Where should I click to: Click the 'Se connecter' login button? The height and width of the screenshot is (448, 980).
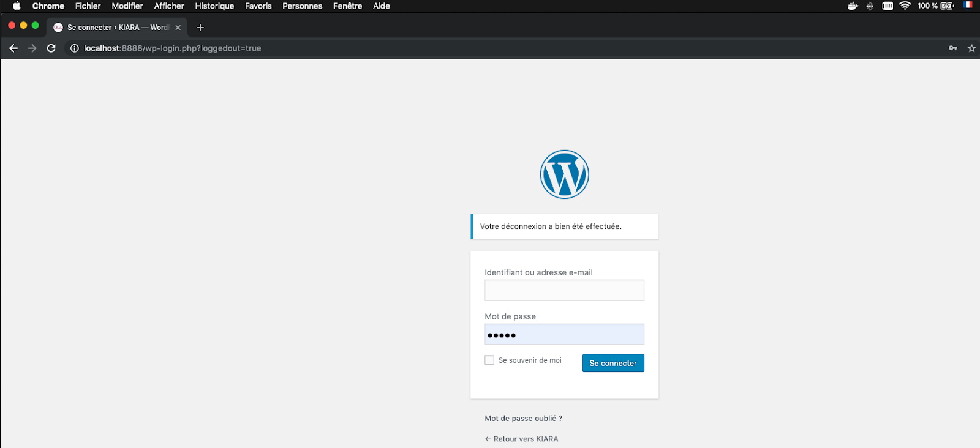613,364
